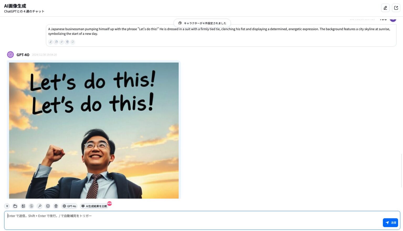Click the AI生成結果を比較 button
Image resolution: width=403 pixels, height=231 pixels.
pyautogui.click(x=94, y=206)
